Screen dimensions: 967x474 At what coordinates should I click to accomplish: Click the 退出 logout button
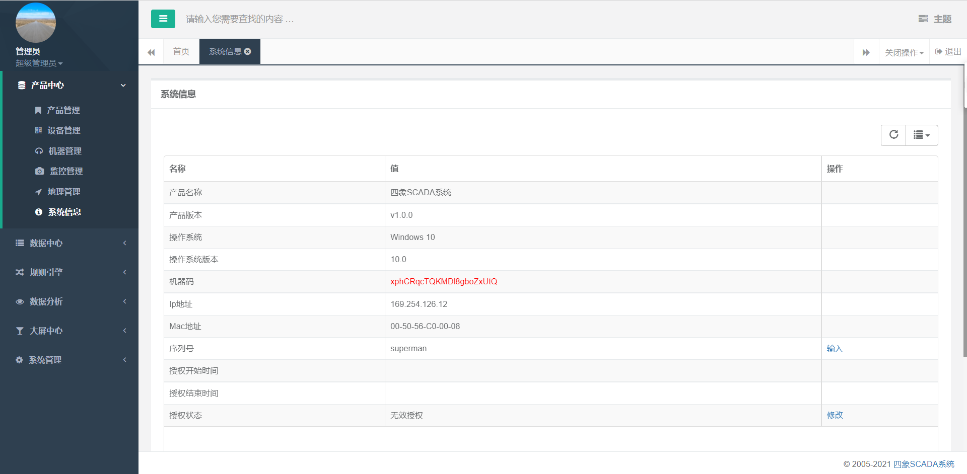coord(948,52)
